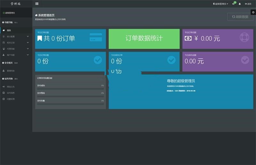Open the announcements megaphone icon with green badge
The height and width of the screenshot is (165, 256).
coord(234,4)
